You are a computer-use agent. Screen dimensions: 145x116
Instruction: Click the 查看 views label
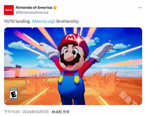pyautogui.click(x=66, y=112)
